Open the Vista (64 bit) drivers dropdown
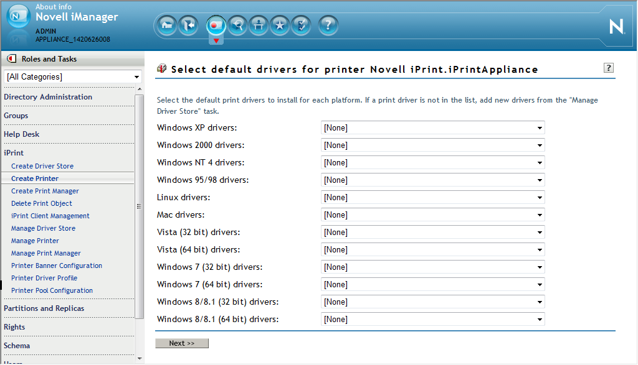This screenshot has width=638, height=365. pos(432,250)
